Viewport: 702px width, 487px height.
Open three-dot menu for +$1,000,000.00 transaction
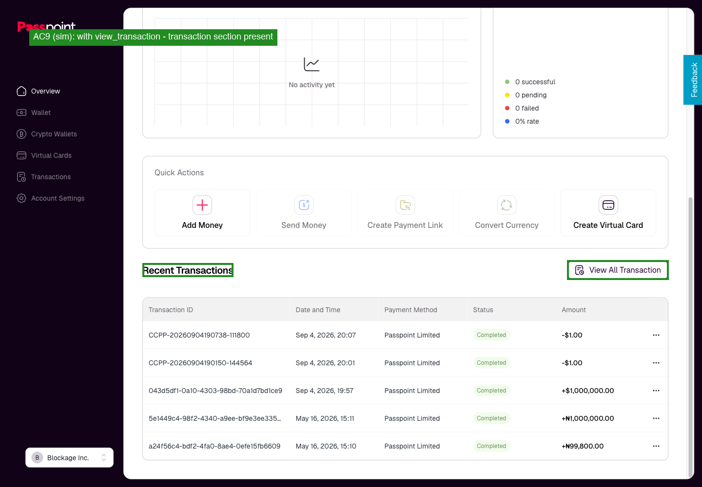(656, 391)
